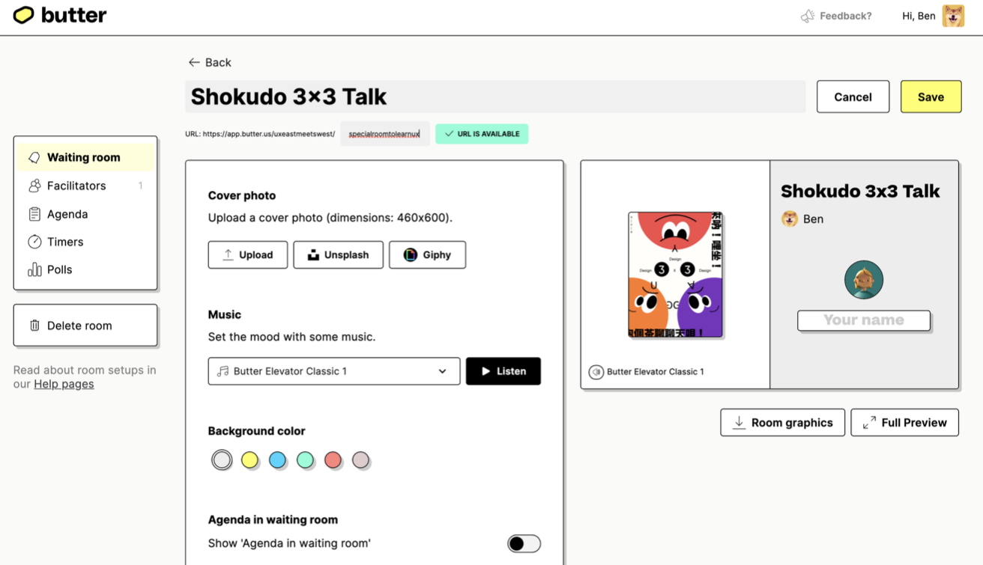The image size is (983, 565).
Task: Click the Delete room trash icon
Action: [x=34, y=326]
